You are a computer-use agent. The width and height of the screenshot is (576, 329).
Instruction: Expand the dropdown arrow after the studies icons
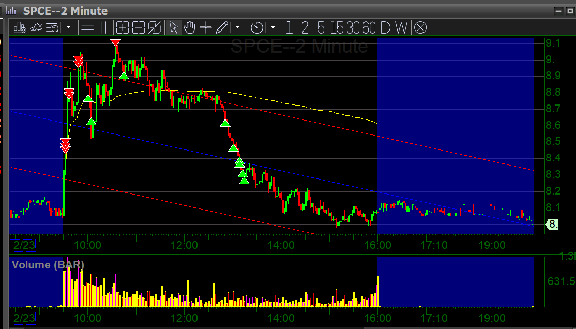(x=68, y=27)
